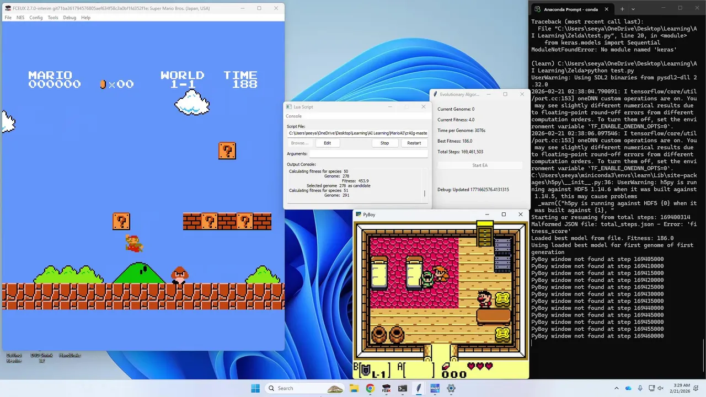Select the DVD Shrink 3.2 desktop shortcut
706x397 pixels.
point(41,357)
